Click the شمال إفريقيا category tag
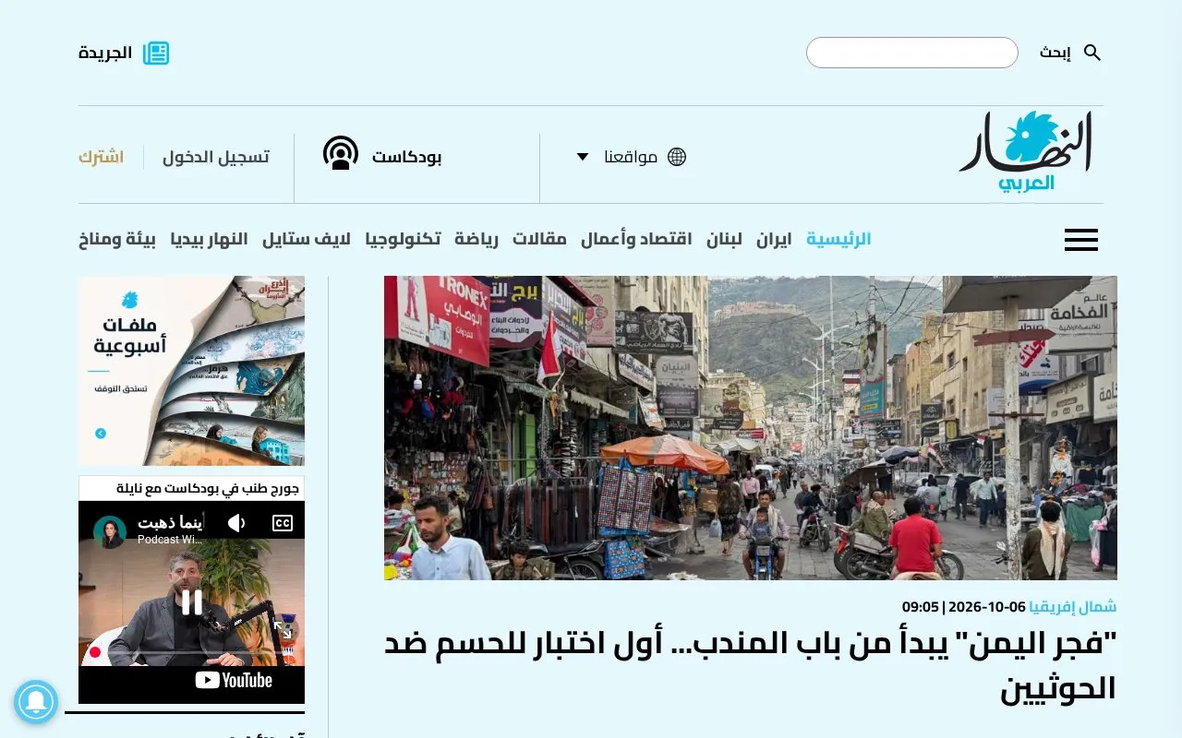 (x=1073, y=606)
